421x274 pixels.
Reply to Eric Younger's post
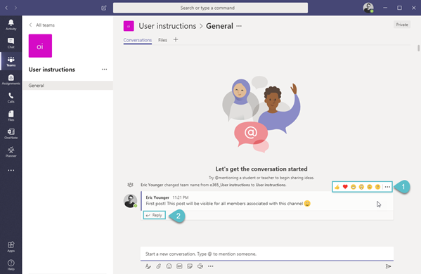click(154, 215)
